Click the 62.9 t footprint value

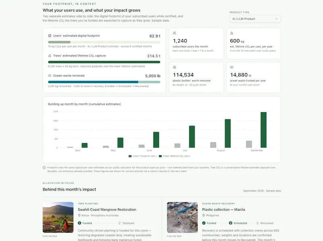(x=155, y=36)
